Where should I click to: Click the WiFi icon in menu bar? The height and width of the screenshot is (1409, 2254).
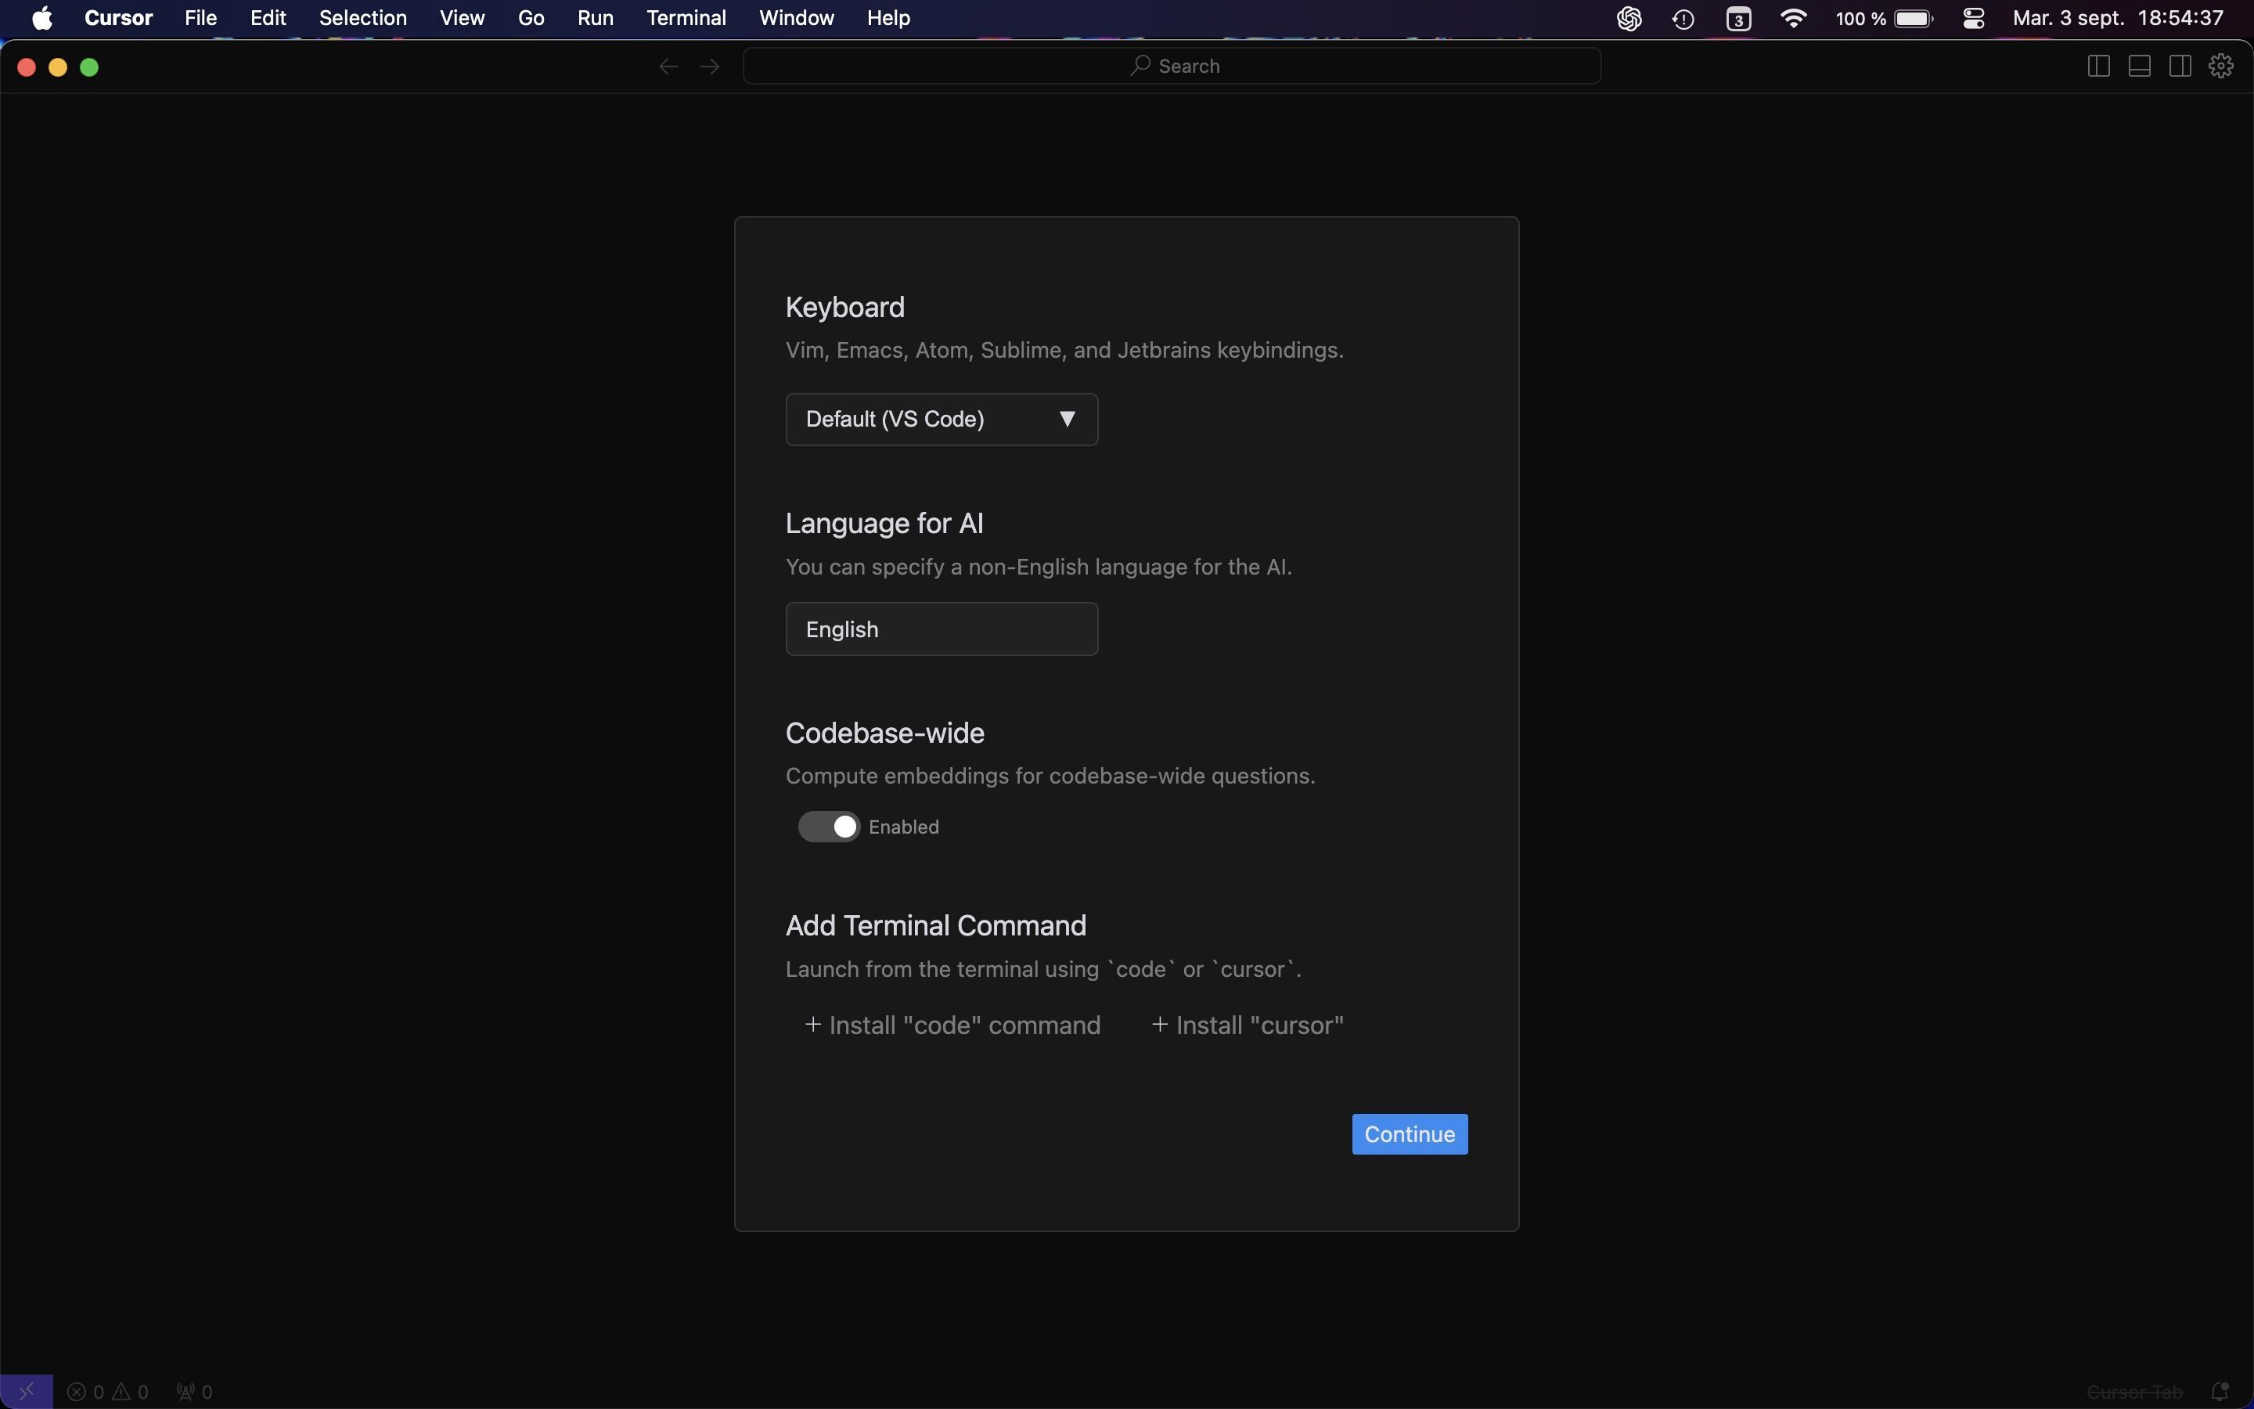point(1790,18)
